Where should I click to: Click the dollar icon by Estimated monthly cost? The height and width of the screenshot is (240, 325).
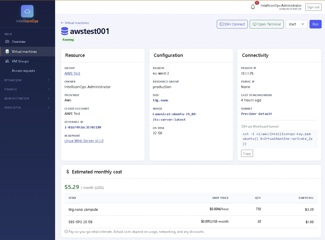68,172
